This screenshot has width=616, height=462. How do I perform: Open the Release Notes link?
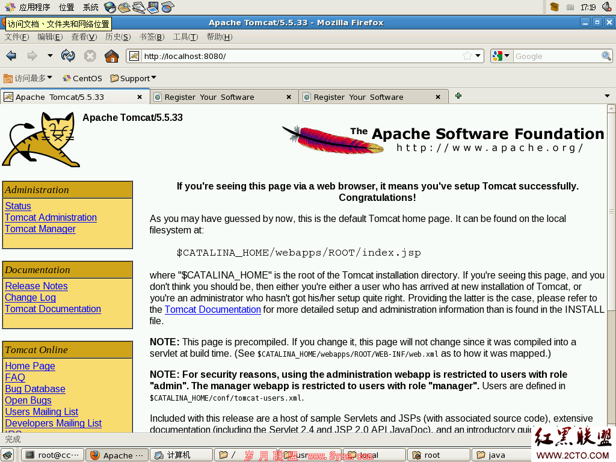(36, 286)
